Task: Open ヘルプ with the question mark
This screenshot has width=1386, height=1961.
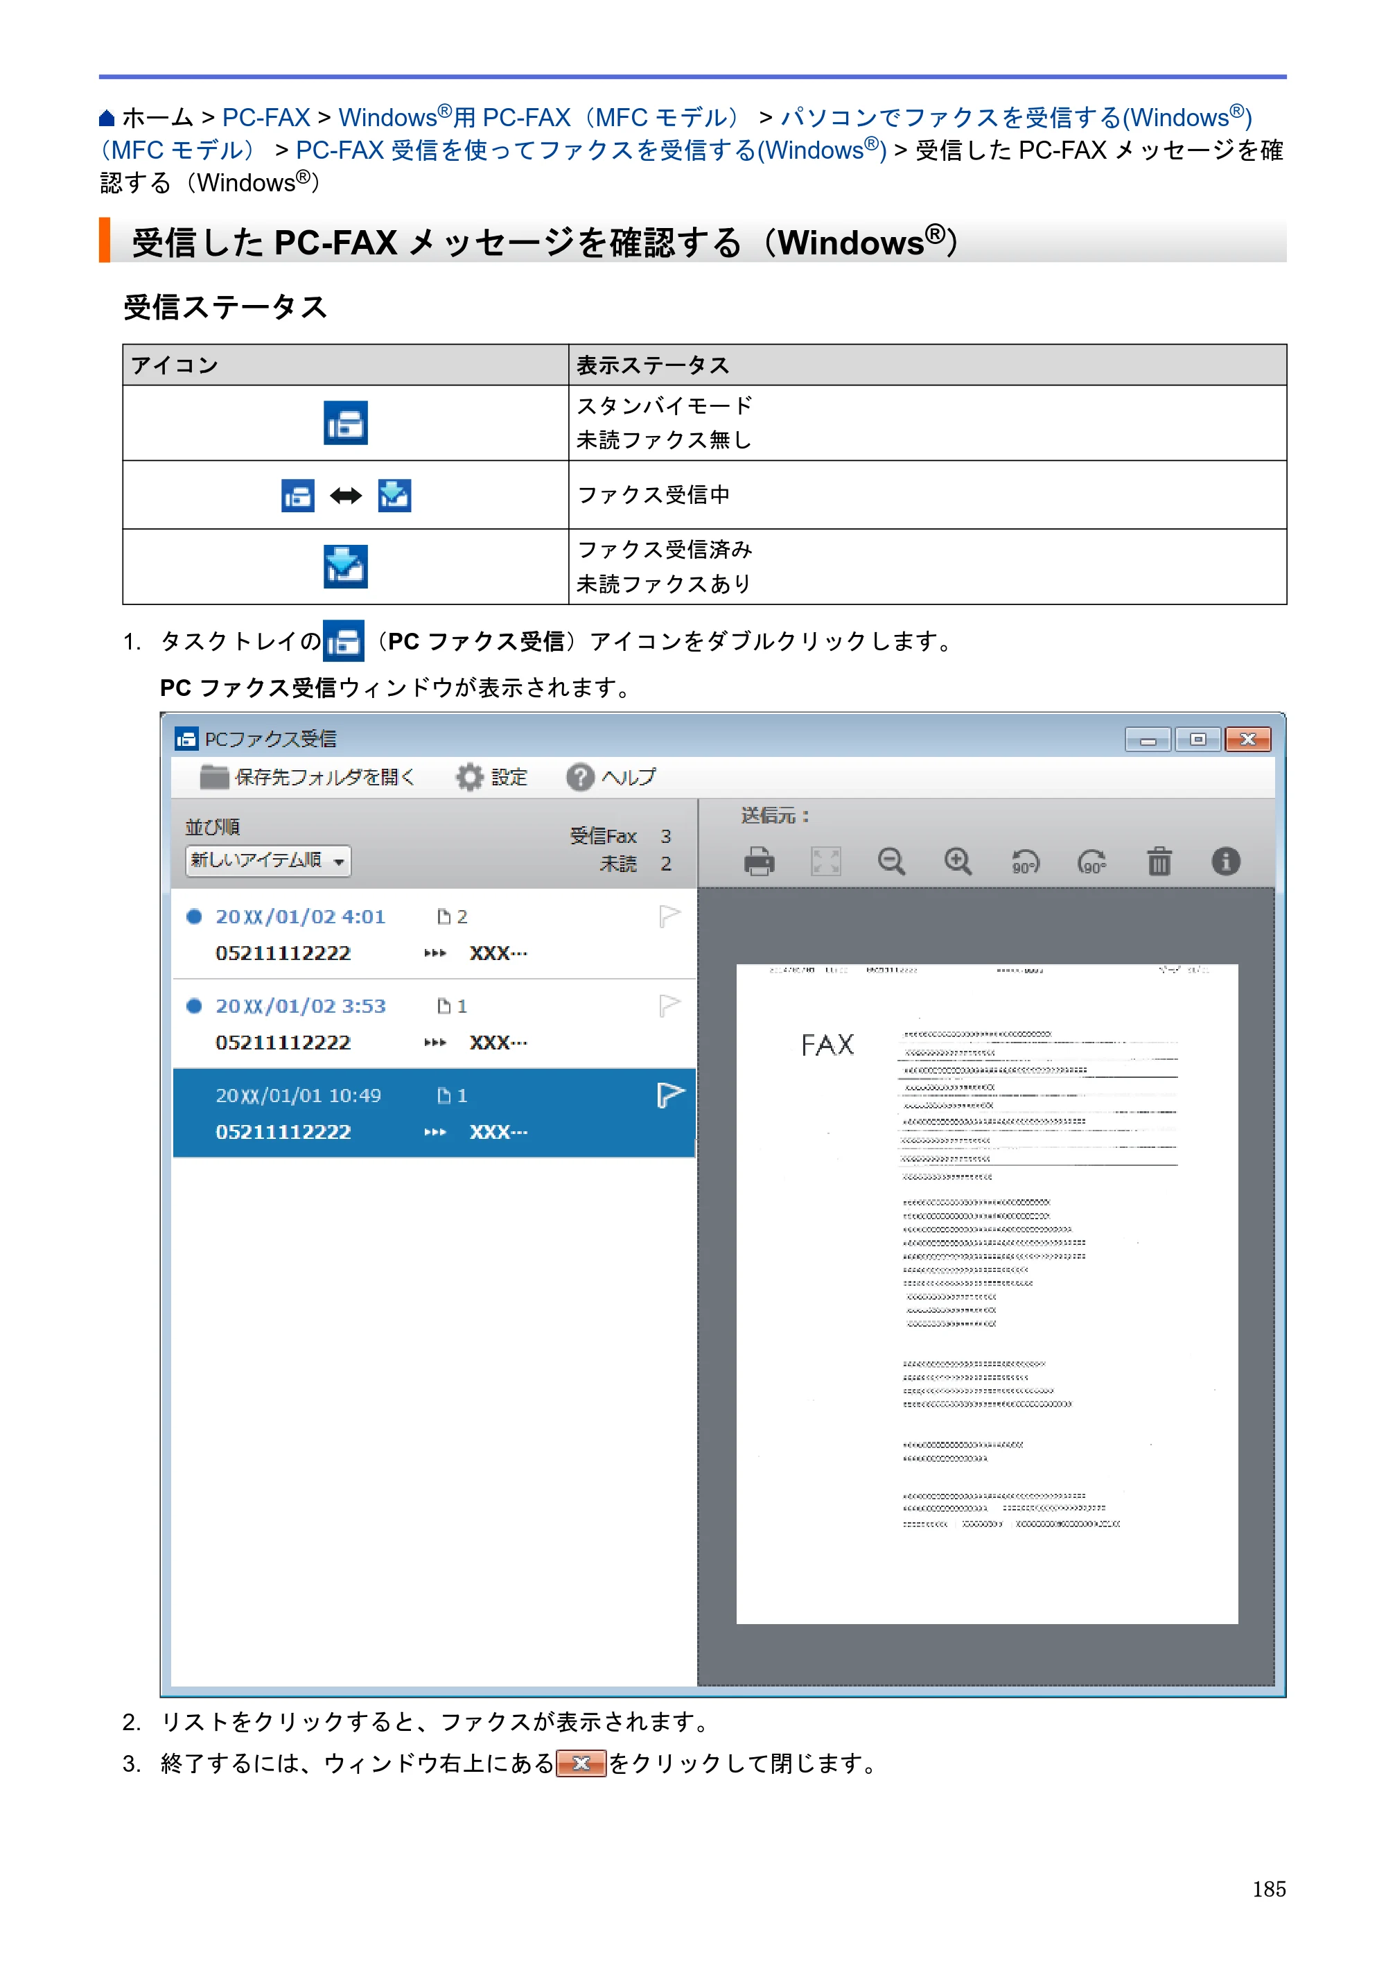Action: click(611, 777)
